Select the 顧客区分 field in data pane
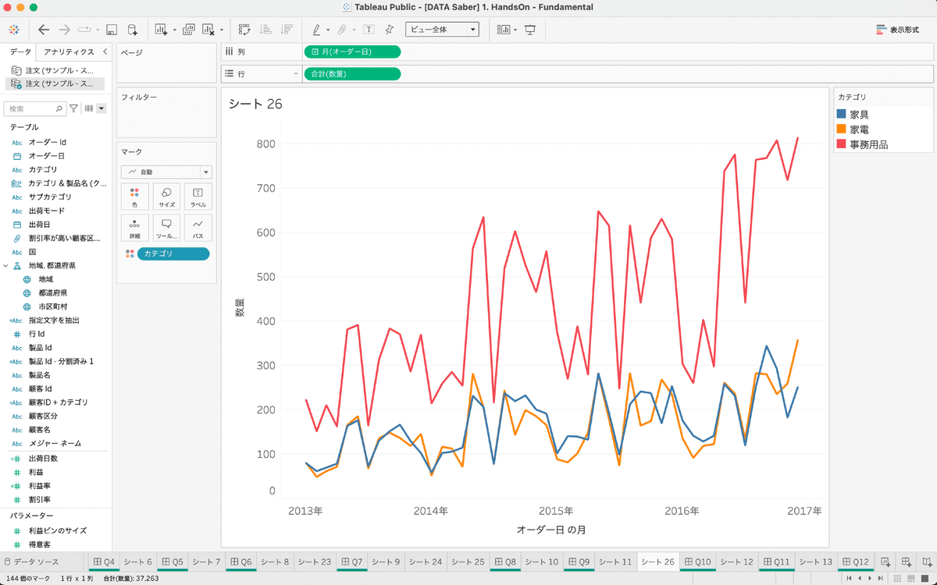The image size is (937, 585). tap(45, 416)
